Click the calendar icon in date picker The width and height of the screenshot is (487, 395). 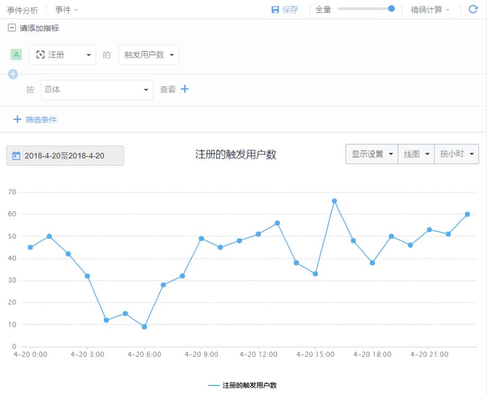[16, 156]
